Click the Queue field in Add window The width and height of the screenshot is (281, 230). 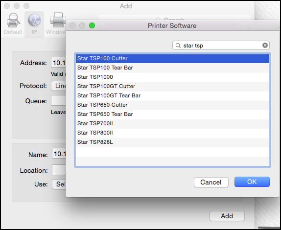tap(58, 100)
